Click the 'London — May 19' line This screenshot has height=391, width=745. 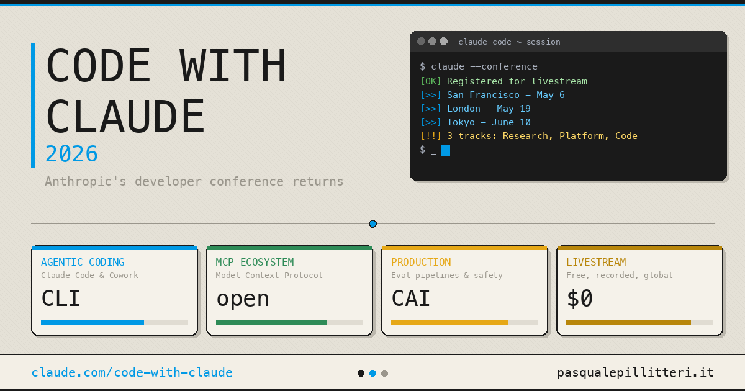489,109
